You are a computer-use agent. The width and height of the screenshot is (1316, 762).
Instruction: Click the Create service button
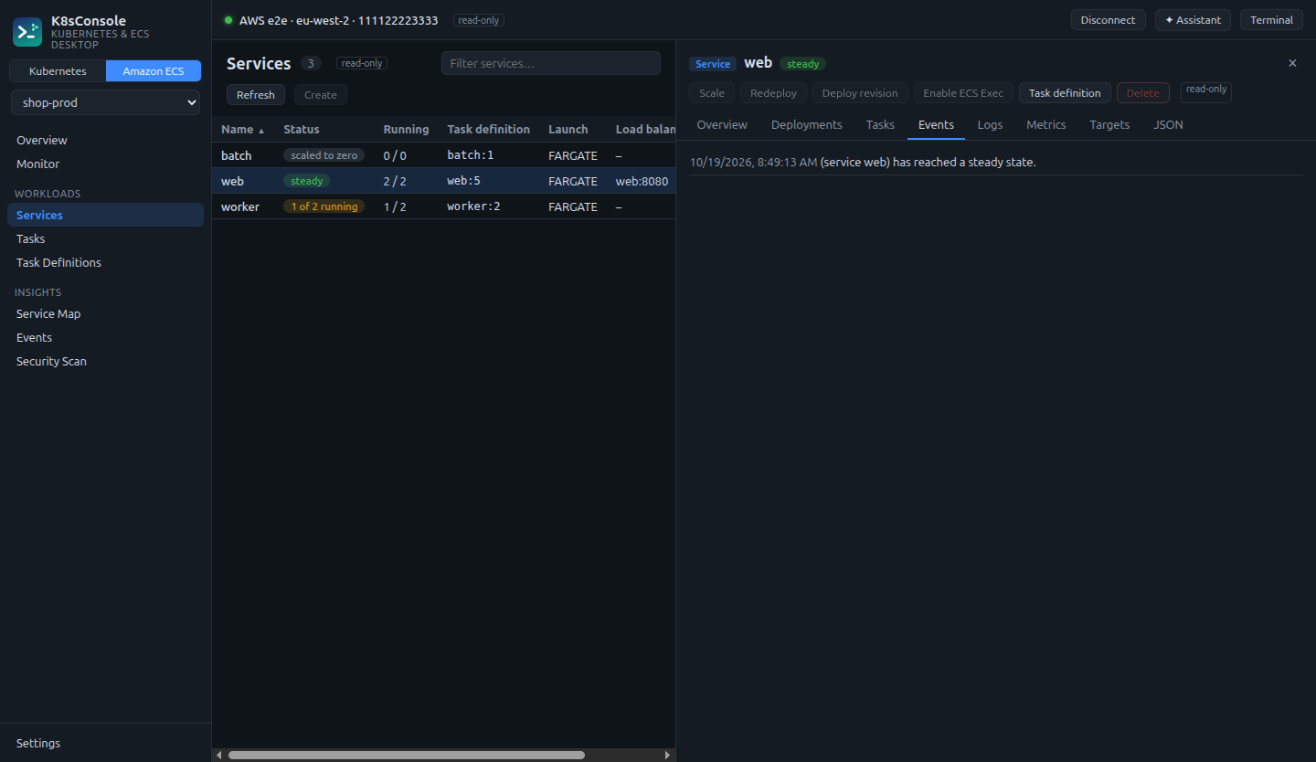[x=320, y=95]
